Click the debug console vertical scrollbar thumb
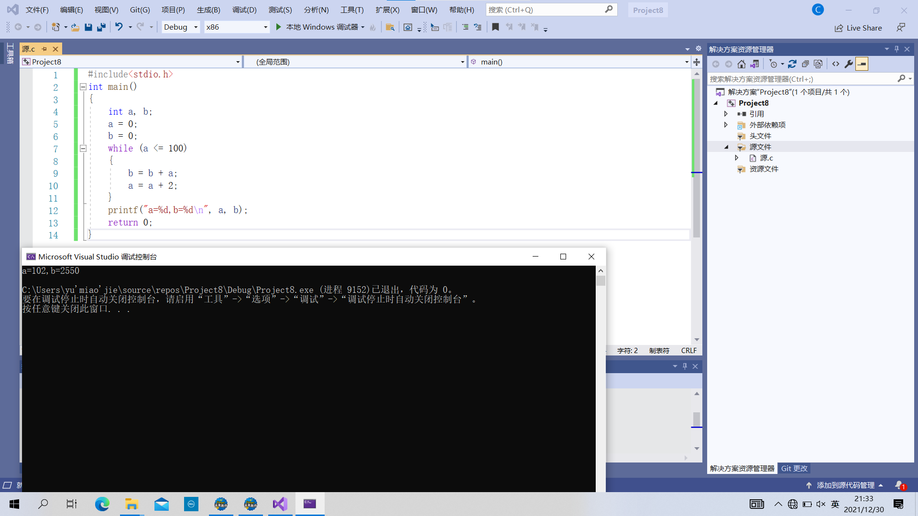 [601, 281]
